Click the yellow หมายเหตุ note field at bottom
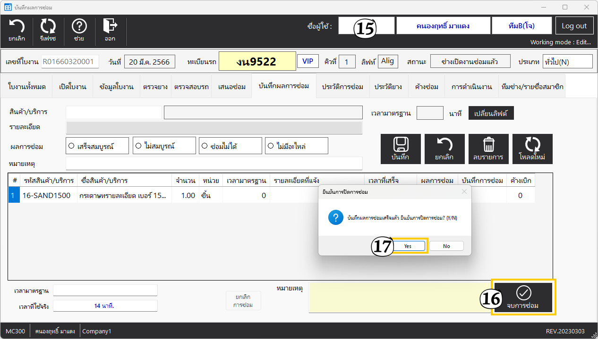This screenshot has width=598, height=339. click(x=399, y=298)
